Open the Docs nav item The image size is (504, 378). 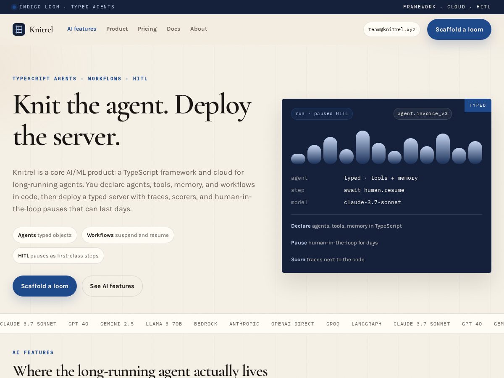pos(173,29)
